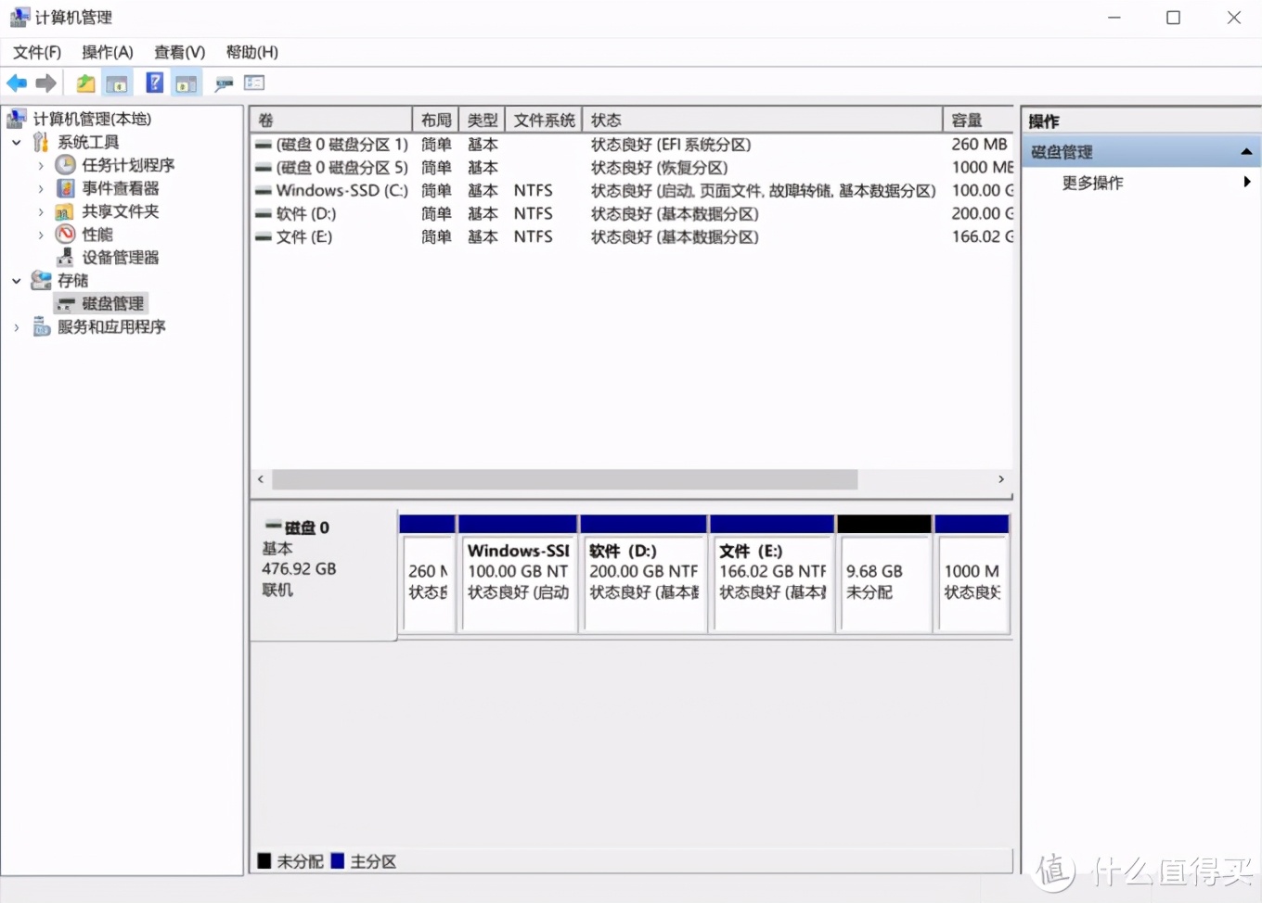The image size is (1262, 903).
Task: Click the forward navigation arrow
Action: [46, 83]
